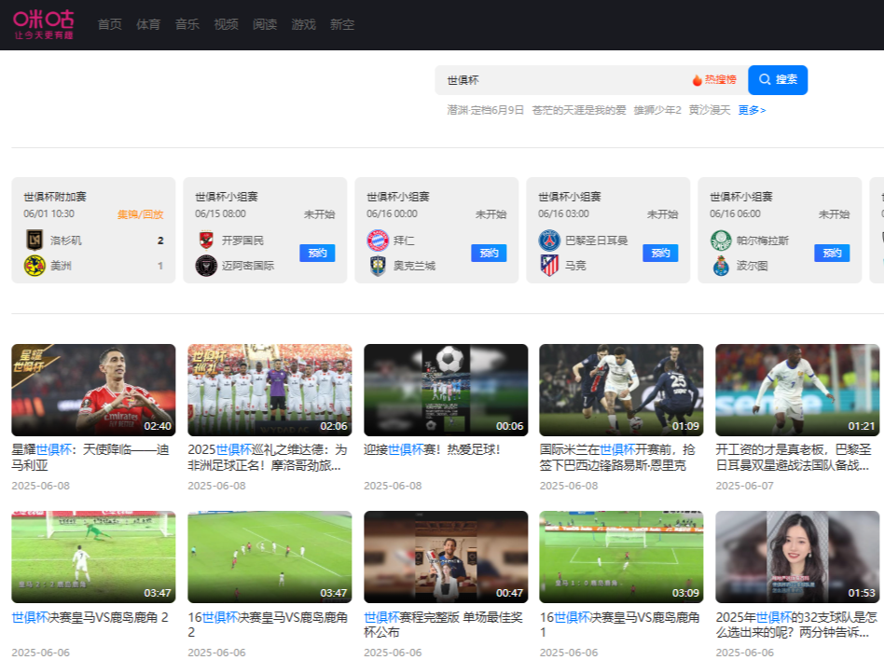
Task: Click the LAFC team crest
Action: tap(35, 241)
